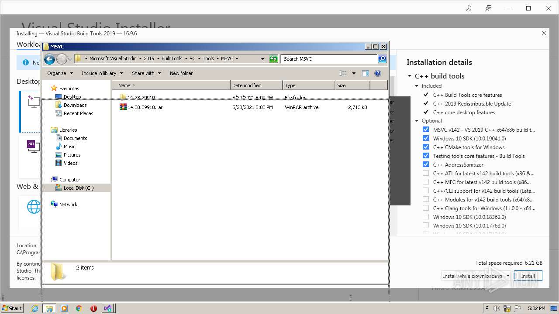Click inside the Search MSVC field

[330, 58]
